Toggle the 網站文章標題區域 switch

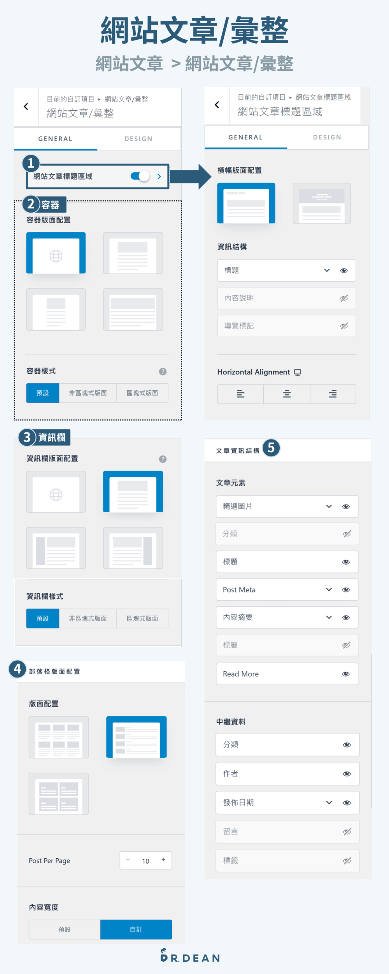pos(140,176)
